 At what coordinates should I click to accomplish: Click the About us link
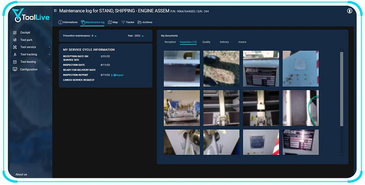[21, 174]
